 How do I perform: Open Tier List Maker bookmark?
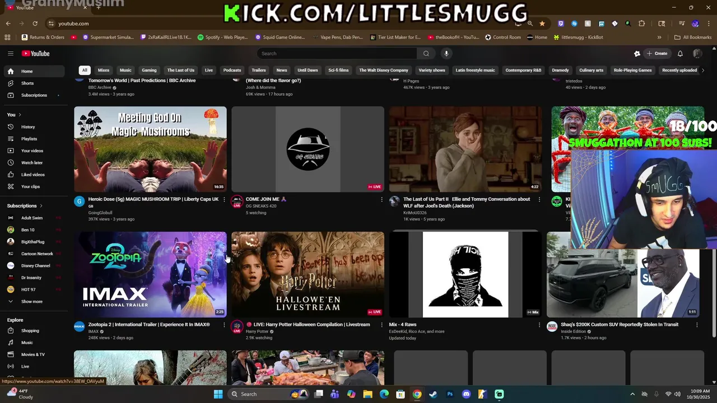[x=395, y=38]
